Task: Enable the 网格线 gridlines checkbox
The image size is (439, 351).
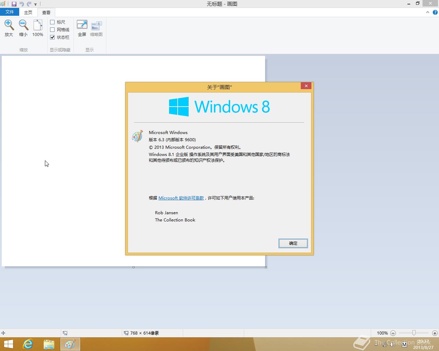Action: point(52,29)
